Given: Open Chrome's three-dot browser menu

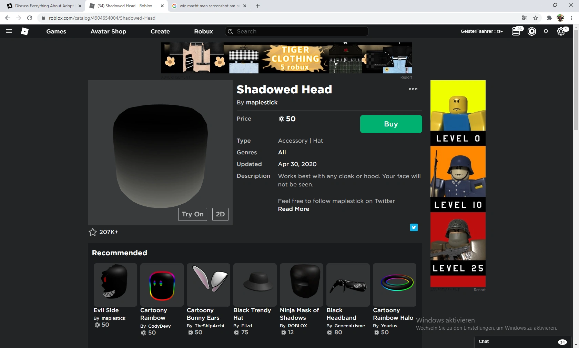Looking at the screenshot, I should 572,18.
